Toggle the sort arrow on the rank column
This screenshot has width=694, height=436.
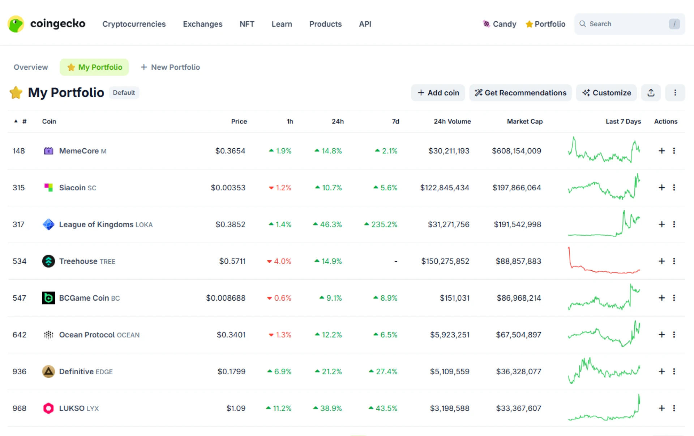(16, 121)
